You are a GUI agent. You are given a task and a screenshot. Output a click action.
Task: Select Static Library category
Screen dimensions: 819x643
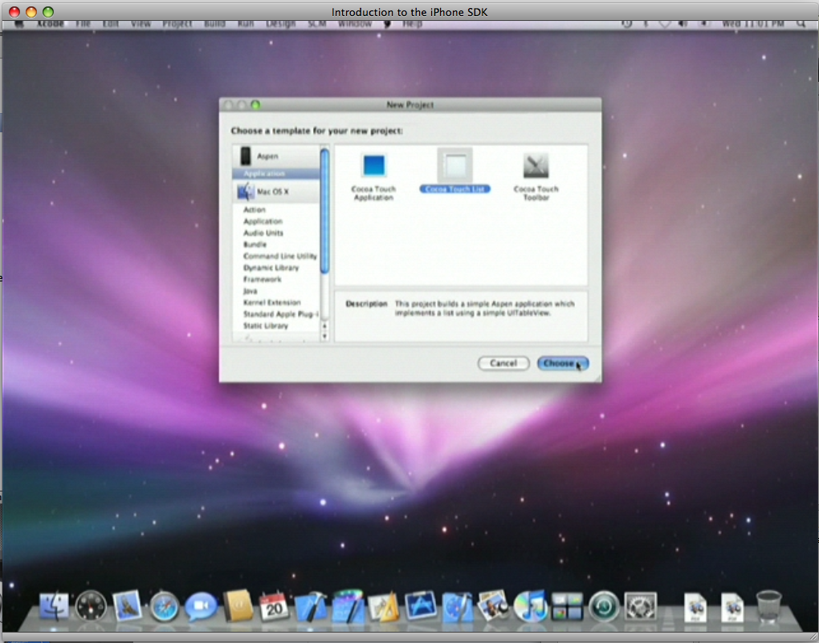pyautogui.click(x=265, y=326)
